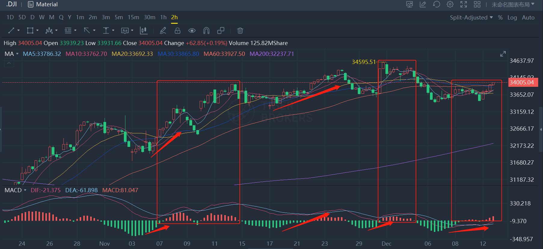The height and width of the screenshot is (249, 543).
Task: Open chart settings gear icon
Action: pos(450,4)
